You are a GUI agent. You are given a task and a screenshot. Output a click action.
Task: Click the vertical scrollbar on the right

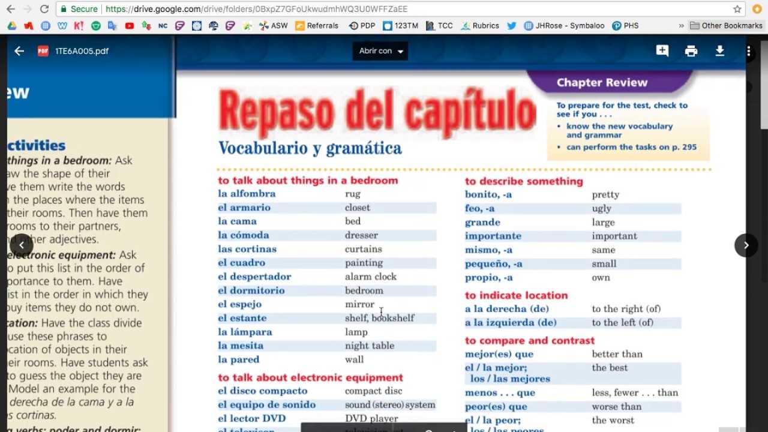[x=764, y=84]
